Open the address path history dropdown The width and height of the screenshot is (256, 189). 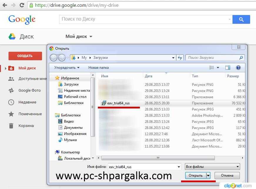point(173,58)
